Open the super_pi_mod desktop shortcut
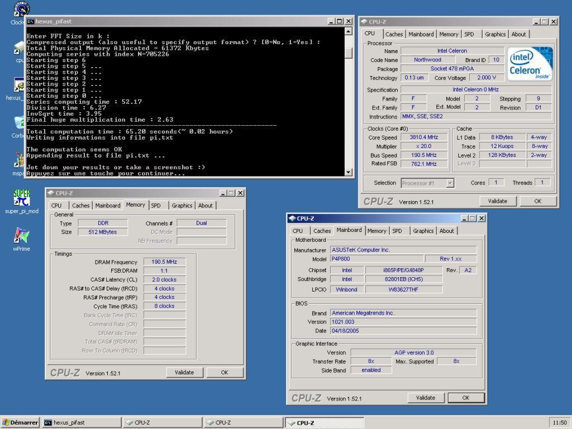The height and width of the screenshot is (429, 572). click(x=22, y=201)
